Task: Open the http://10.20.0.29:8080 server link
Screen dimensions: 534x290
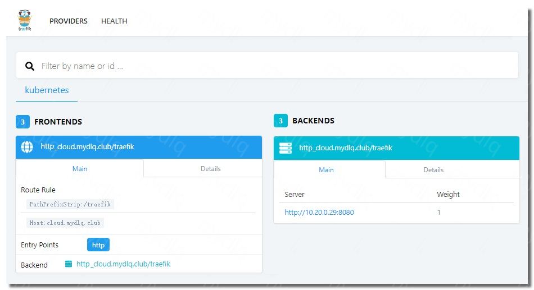Action: (x=319, y=212)
